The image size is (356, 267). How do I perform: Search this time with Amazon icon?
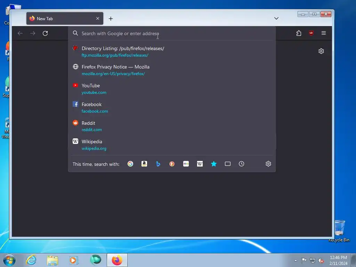coord(144,164)
